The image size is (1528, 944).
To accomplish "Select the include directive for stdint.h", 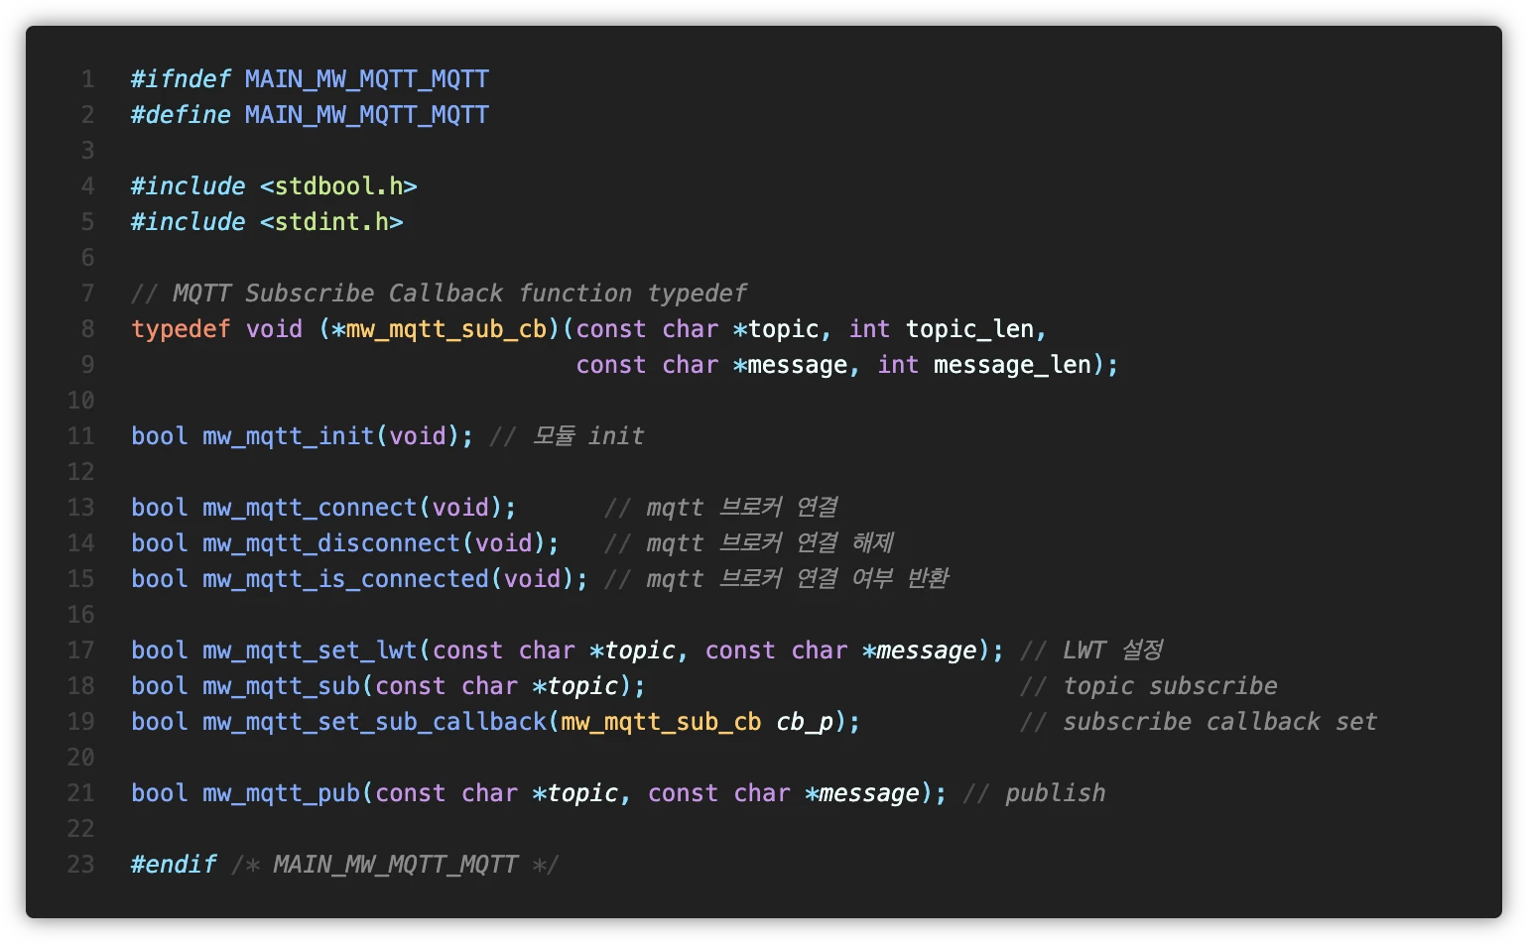I will (x=266, y=221).
